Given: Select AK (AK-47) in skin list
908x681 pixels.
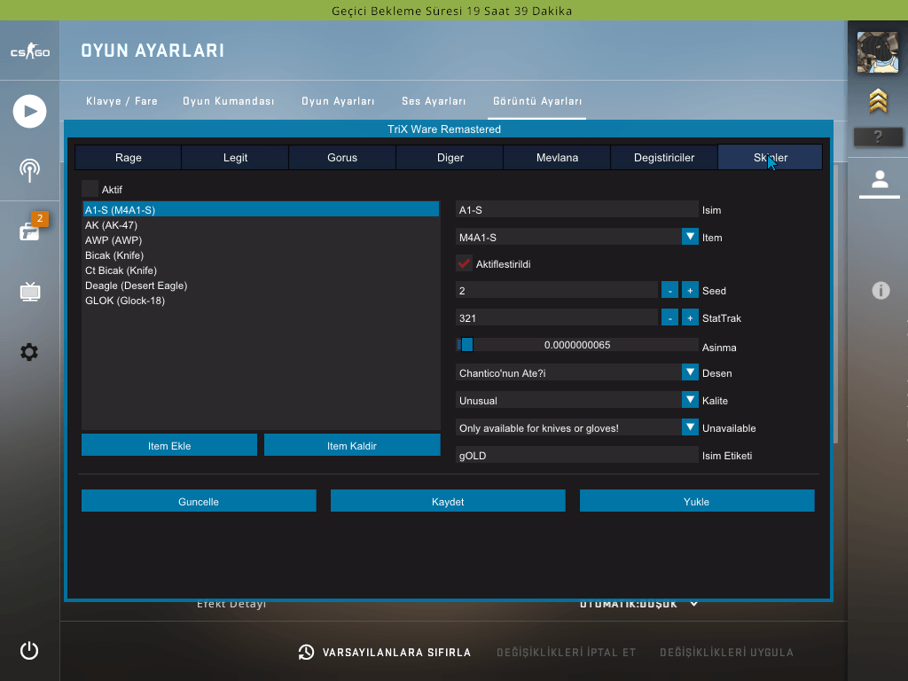Looking at the screenshot, I should [x=261, y=224].
